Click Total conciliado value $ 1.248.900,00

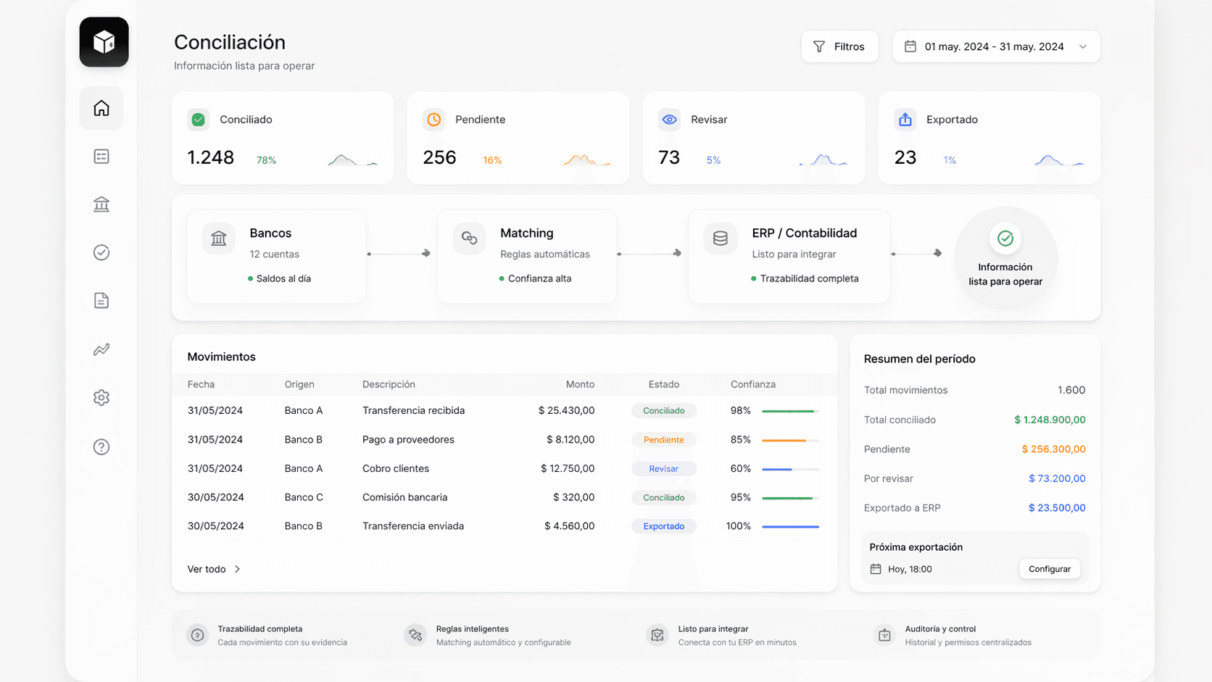coord(1050,420)
